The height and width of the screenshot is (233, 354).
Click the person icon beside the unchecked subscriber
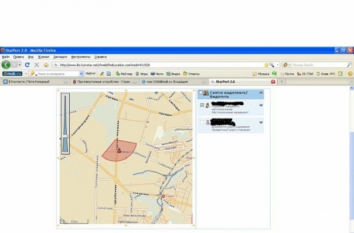click(207, 123)
